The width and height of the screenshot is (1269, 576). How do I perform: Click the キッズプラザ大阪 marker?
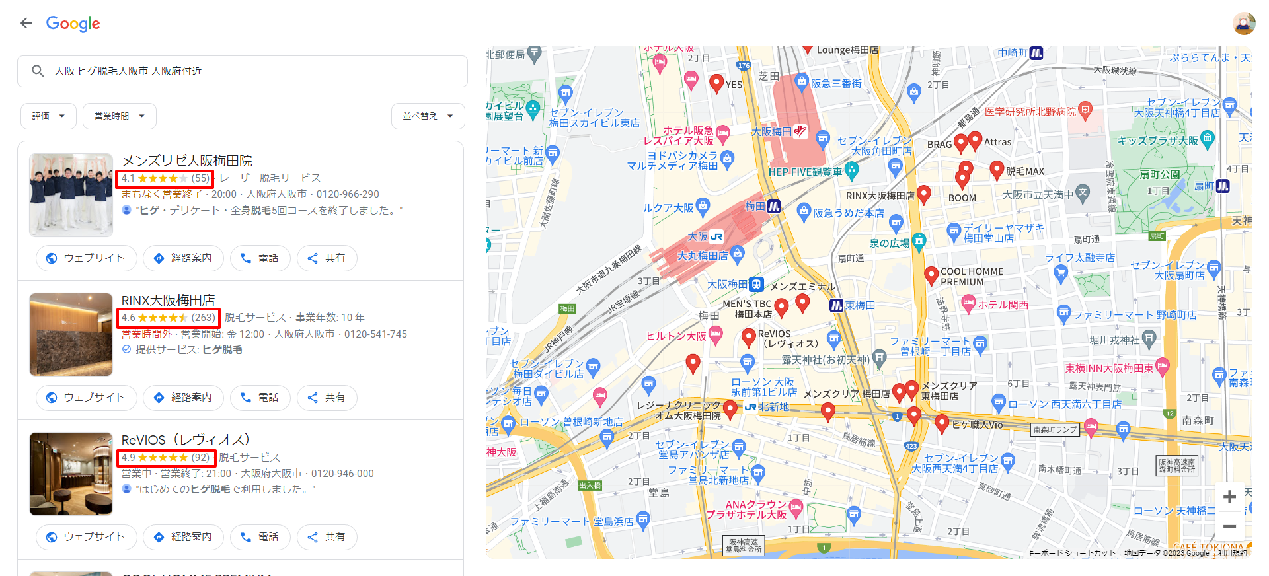(1208, 139)
